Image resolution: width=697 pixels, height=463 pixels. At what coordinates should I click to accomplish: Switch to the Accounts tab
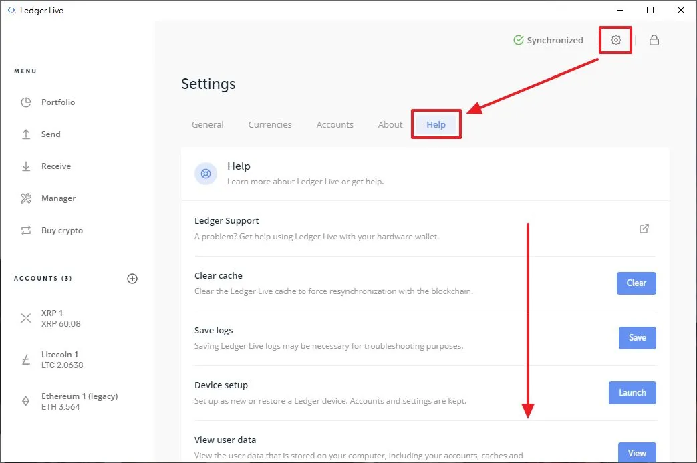335,124
